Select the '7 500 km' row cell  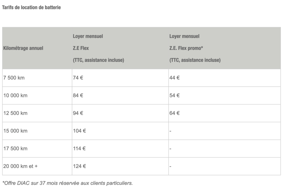(37, 78)
